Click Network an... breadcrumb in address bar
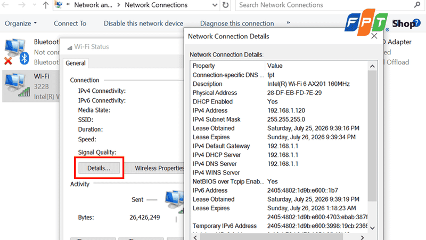426x240 pixels. tap(93, 5)
